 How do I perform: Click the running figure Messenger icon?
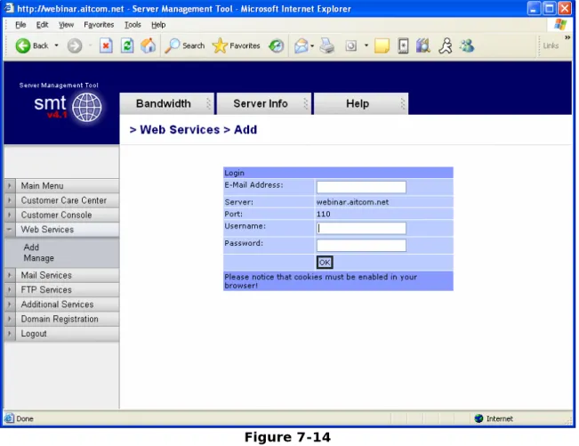coord(446,45)
